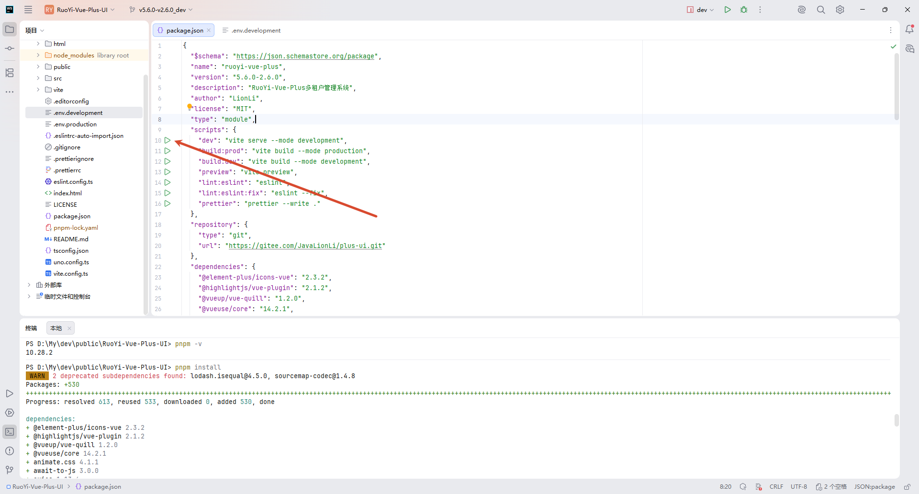Click the Debug bug icon
The width and height of the screenshot is (919, 494).
744,10
